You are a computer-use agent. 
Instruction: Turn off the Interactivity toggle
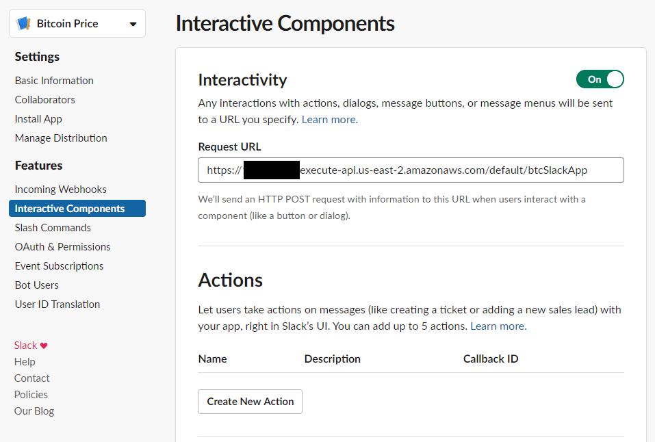point(600,79)
